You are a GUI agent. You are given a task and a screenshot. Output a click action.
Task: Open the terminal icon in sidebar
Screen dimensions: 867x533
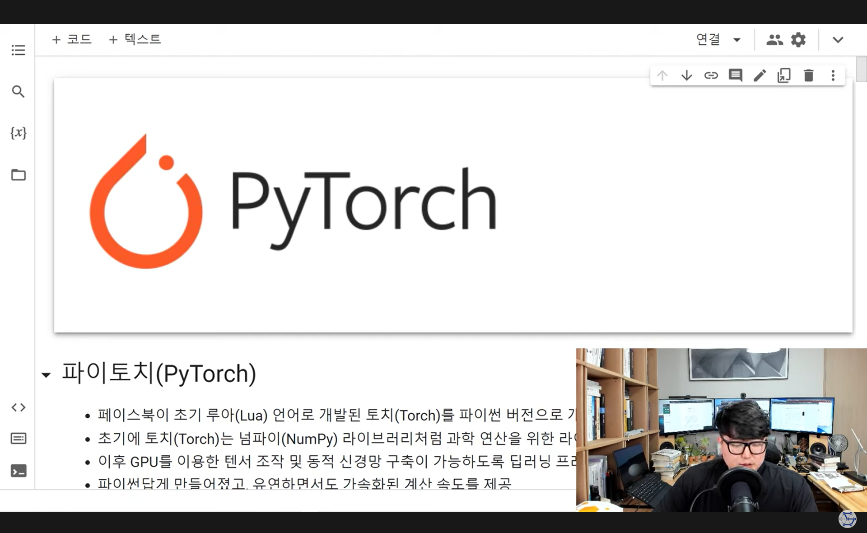tap(18, 471)
